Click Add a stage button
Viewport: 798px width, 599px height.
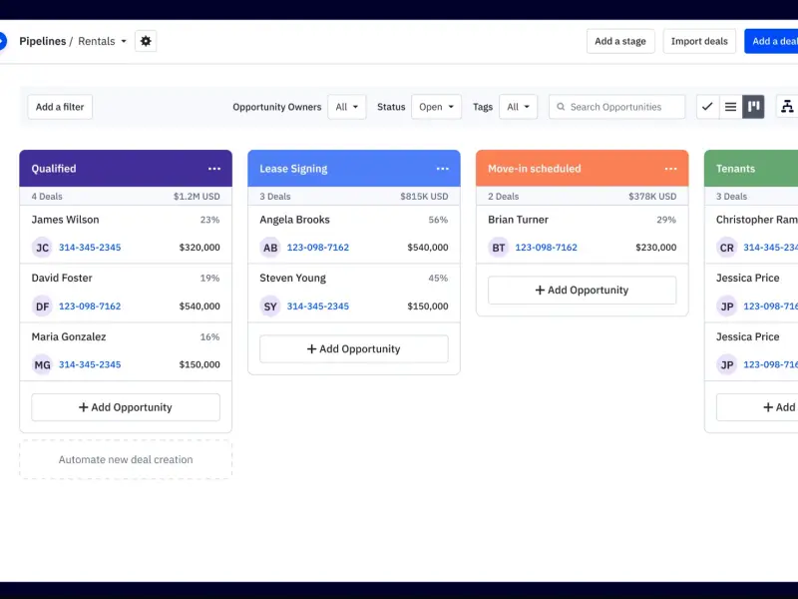(x=620, y=41)
